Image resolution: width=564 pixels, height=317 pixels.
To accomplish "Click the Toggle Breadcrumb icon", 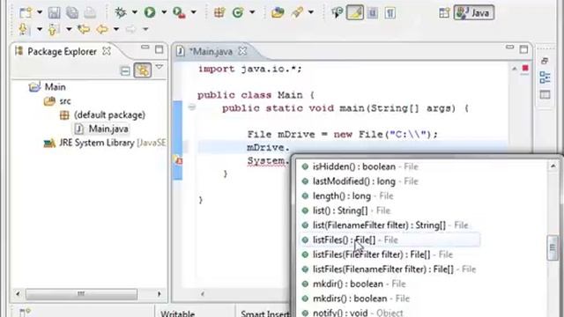I will [337, 13].
